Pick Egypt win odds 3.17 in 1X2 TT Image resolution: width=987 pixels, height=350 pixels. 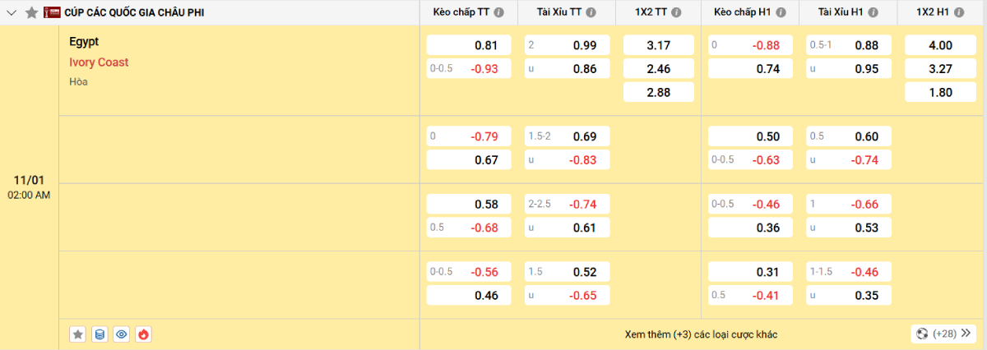(x=658, y=45)
